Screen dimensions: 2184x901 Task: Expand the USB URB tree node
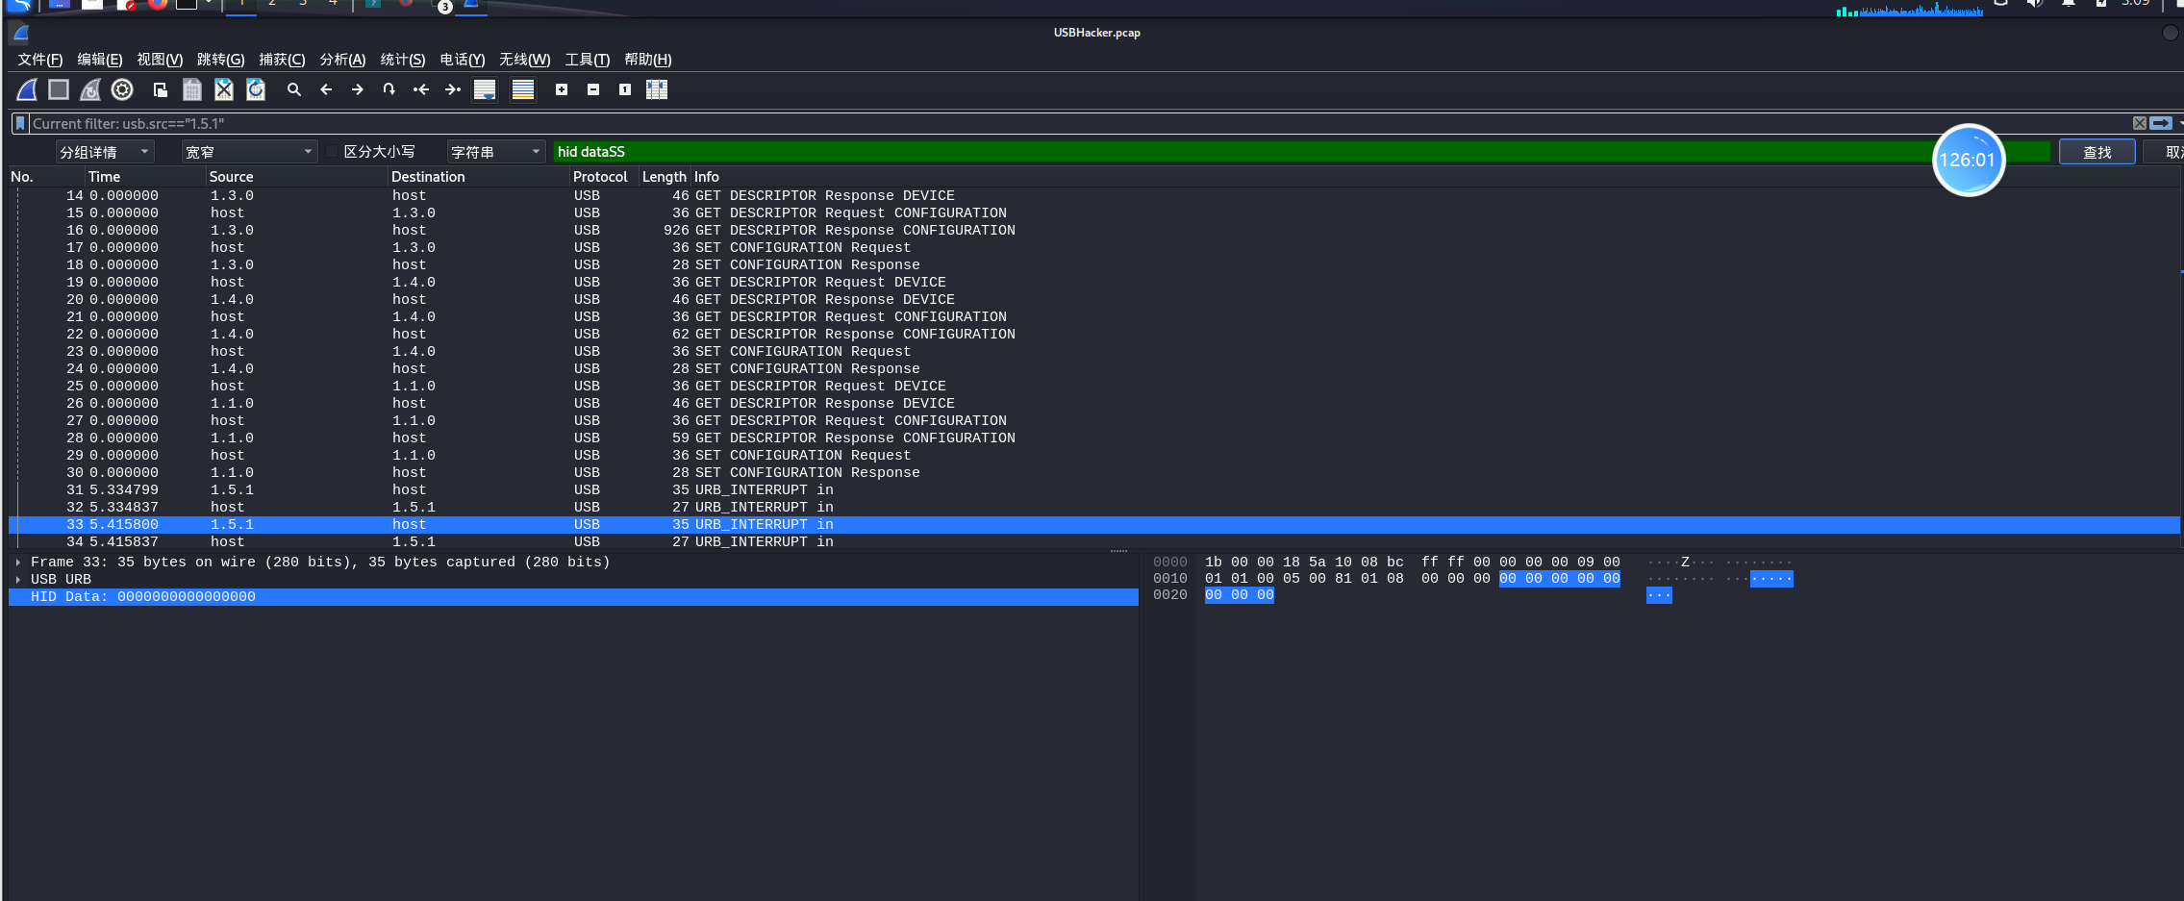click(x=18, y=579)
